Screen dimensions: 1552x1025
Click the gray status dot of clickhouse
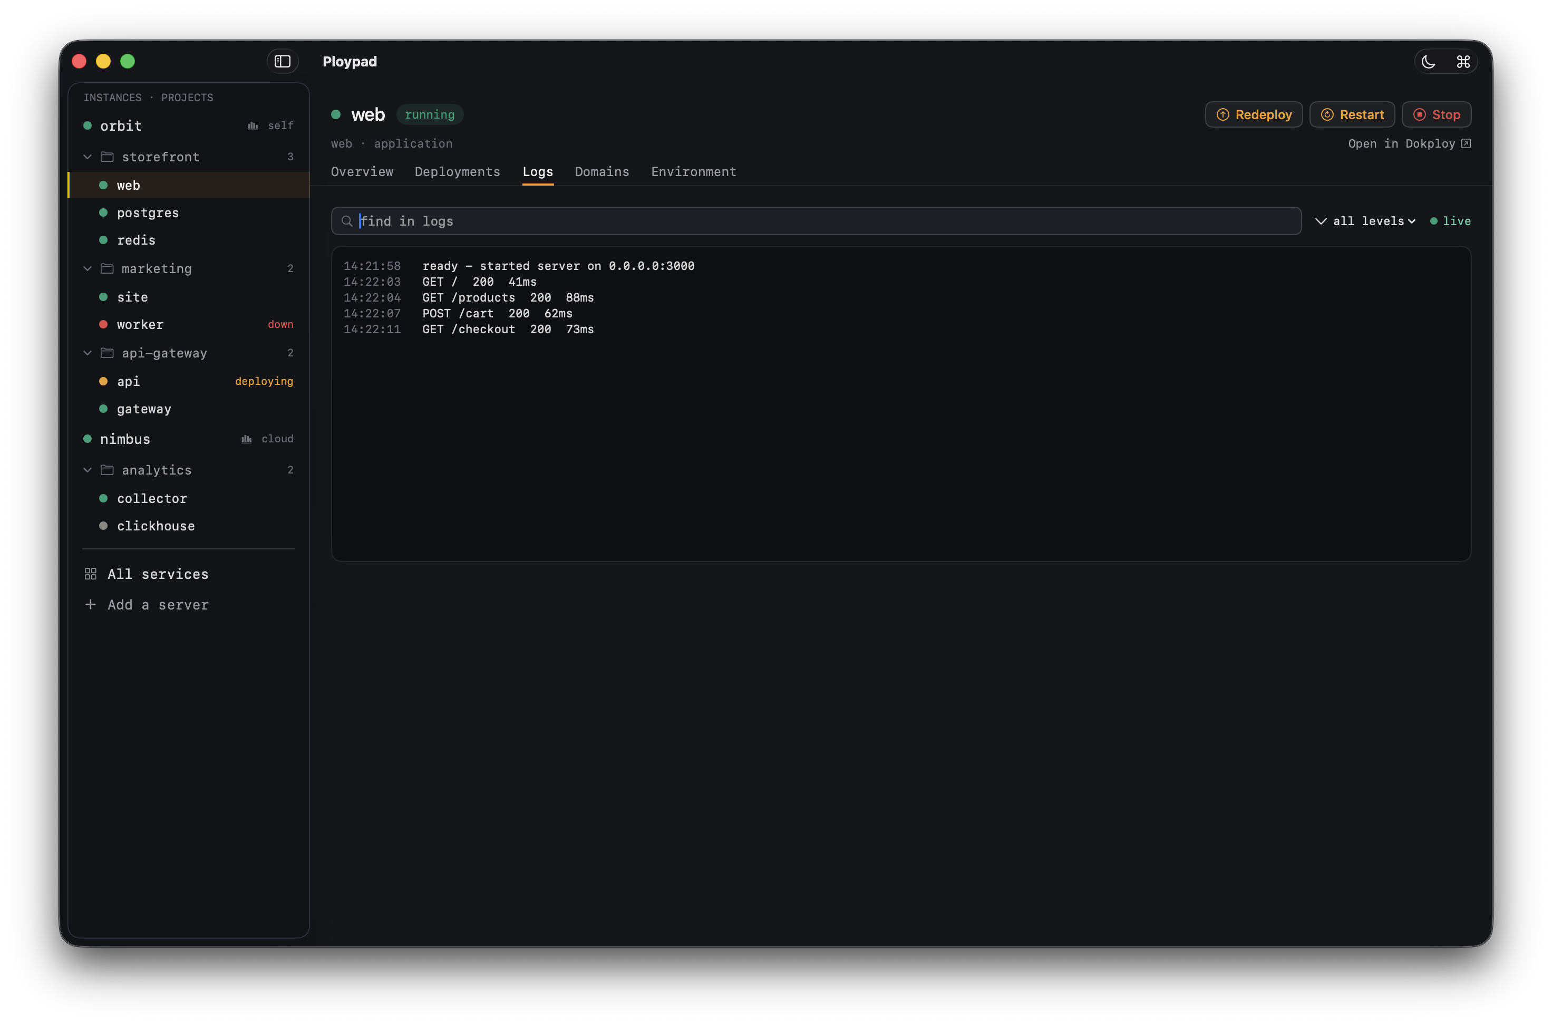point(103,526)
